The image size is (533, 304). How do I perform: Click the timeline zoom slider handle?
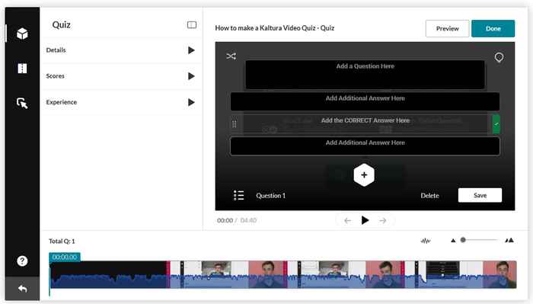pos(463,240)
